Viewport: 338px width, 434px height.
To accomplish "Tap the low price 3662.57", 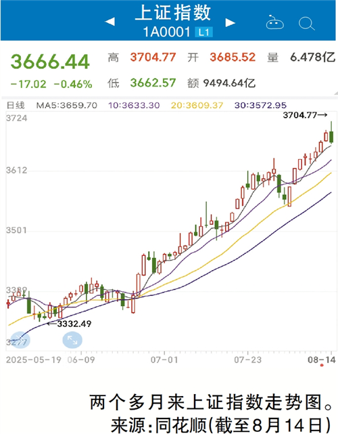I will coord(153,83).
